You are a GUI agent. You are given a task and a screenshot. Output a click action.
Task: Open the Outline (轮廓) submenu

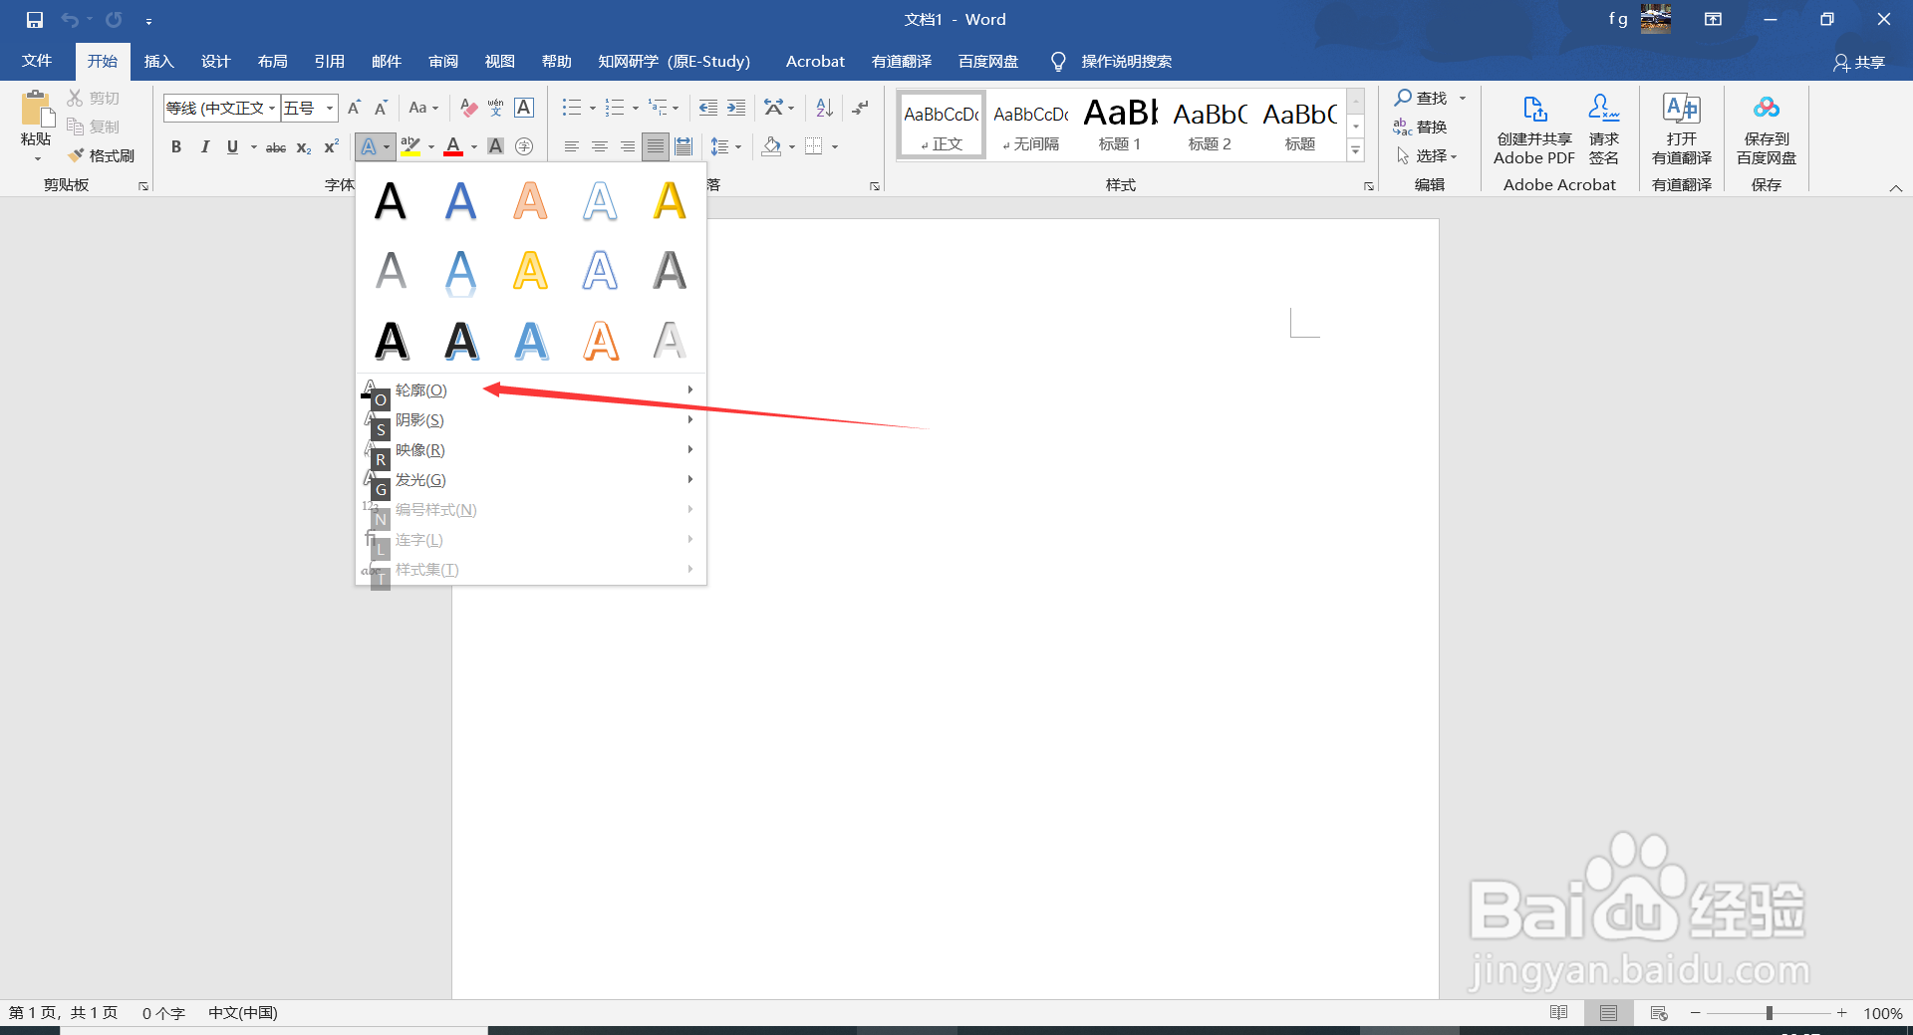[x=530, y=389]
